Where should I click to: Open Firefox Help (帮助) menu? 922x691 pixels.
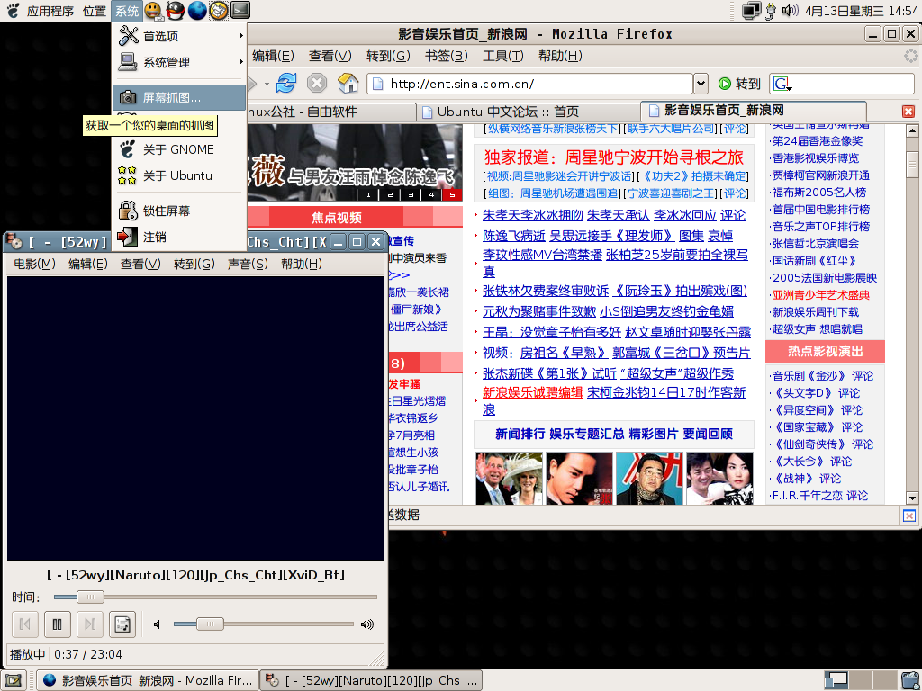point(560,56)
